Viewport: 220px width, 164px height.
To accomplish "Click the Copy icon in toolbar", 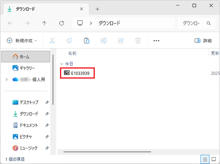I will pos(70,40).
